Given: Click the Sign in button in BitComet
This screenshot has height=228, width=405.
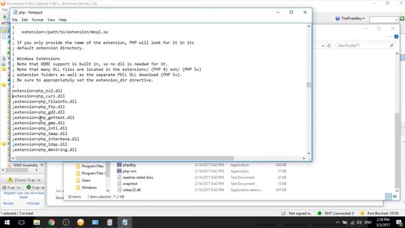Looking at the screenshot, I should [x=11, y=187].
